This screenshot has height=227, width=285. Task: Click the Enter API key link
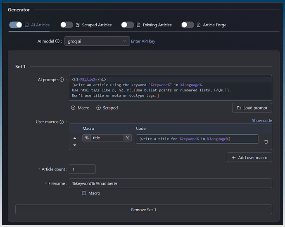pos(143,41)
